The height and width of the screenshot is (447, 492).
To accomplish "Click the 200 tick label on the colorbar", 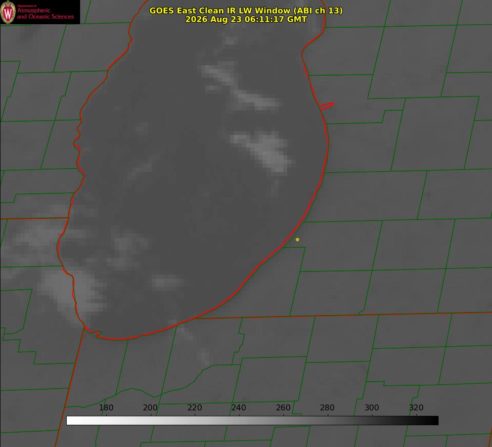I will [x=150, y=407].
